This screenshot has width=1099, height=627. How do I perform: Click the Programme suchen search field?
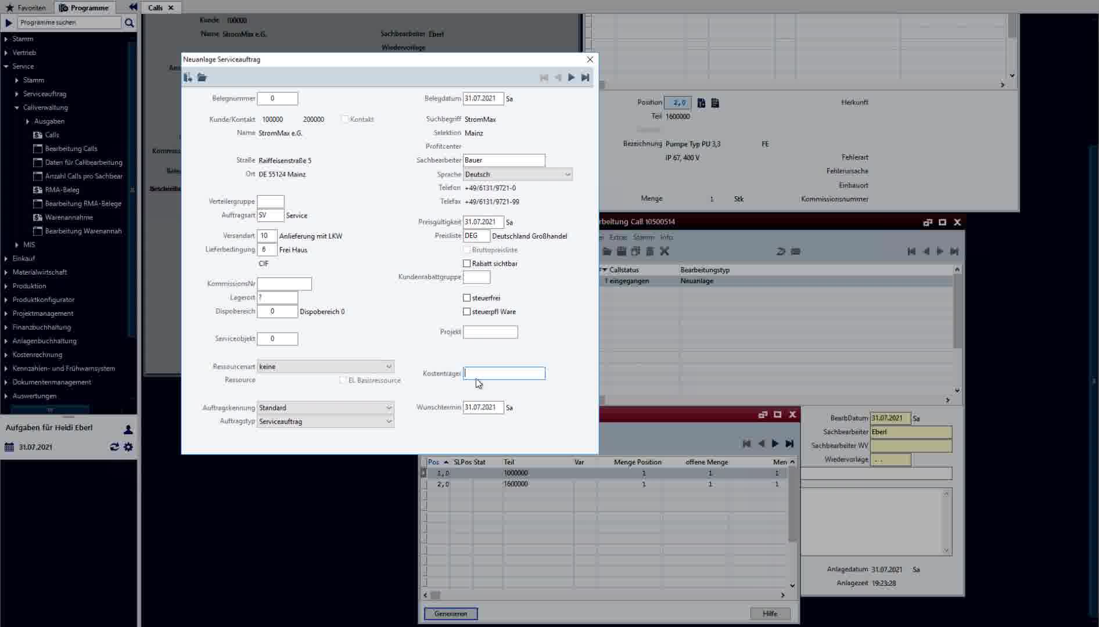(x=69, y=23)
